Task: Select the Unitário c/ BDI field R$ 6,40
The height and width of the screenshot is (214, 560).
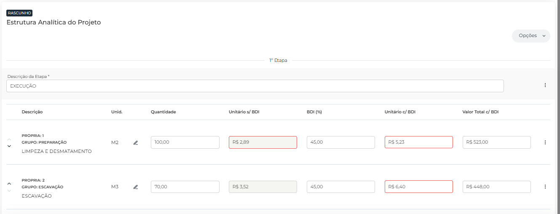Action: coord(418,187)
